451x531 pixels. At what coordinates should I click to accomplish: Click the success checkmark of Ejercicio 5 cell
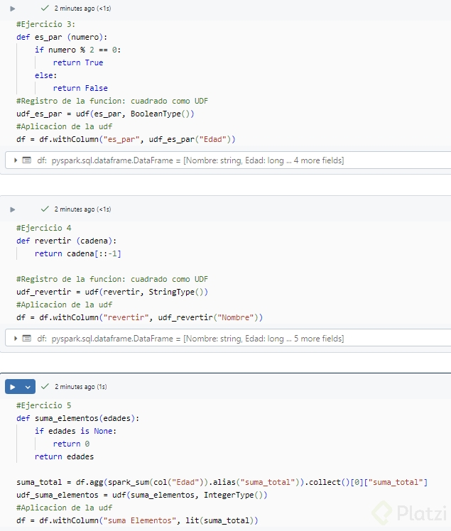(x=45, y=386)
